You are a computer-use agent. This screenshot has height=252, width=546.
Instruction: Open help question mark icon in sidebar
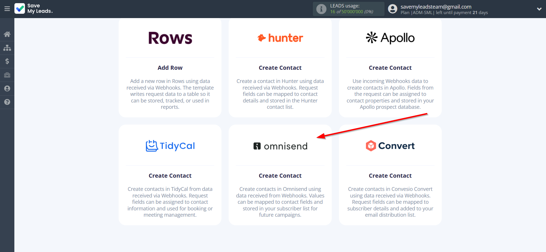pos(7,102)
